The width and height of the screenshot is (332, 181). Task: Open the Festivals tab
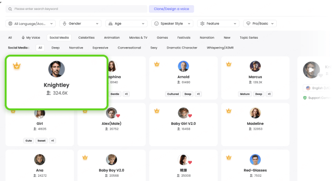(x=184, y=37)
